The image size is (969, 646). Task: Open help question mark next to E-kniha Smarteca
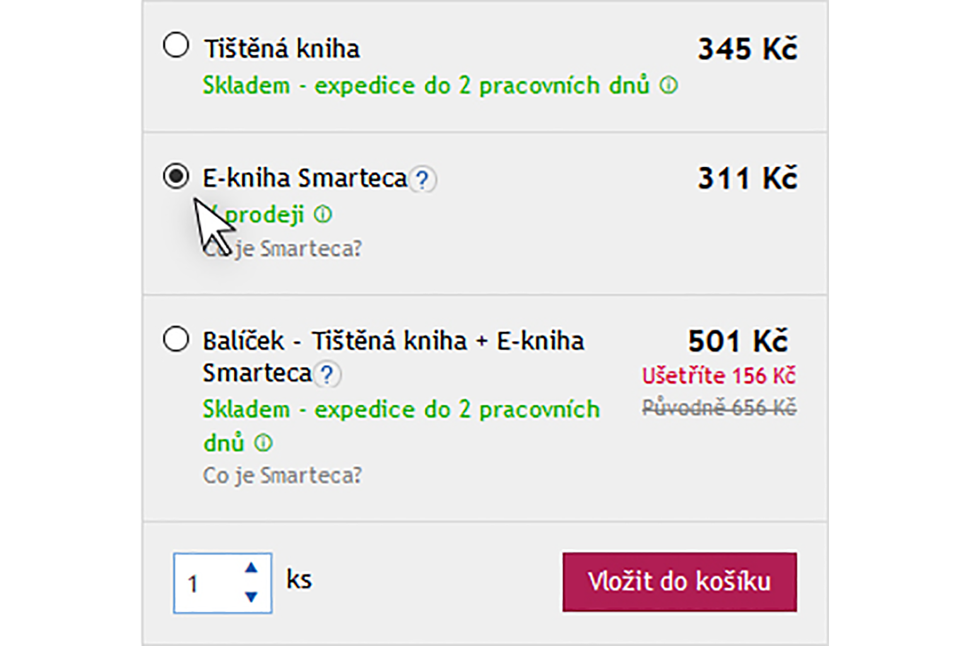[x=423, y=180]
